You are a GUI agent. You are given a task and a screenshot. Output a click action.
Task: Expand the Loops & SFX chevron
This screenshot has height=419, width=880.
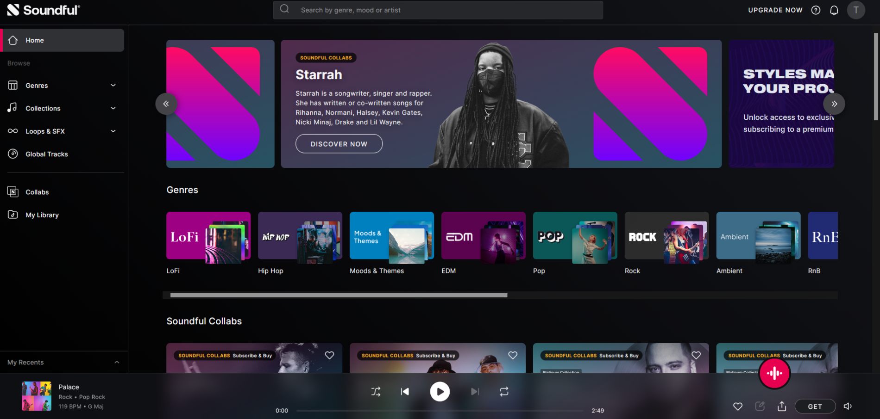113,131
